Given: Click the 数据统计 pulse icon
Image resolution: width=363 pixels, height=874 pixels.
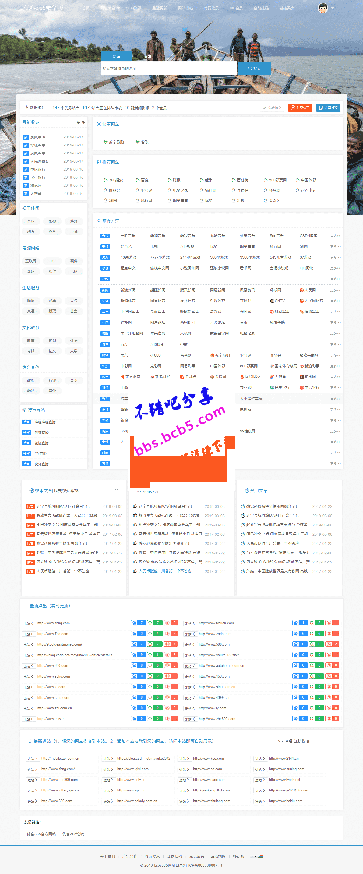Looking at the screenshot, I should coord(26,108).
